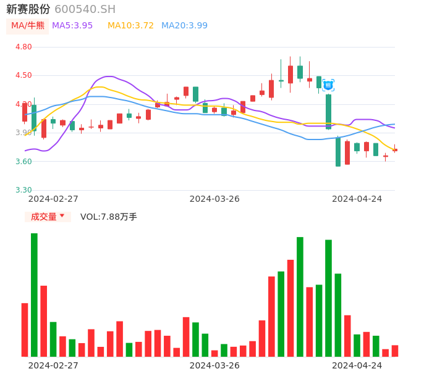Image resolution: width=424 pixels, height=374 pixels.
Task: Select the last red volume bar at far right
Action: pos(395,351)
